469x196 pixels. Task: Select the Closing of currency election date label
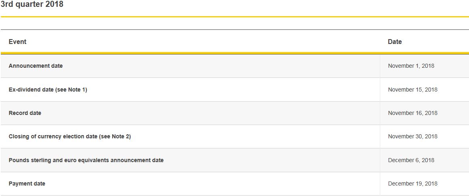point(53,136)
